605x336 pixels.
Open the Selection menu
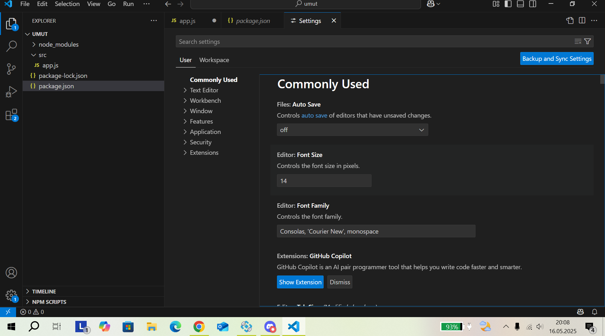pyautogui.click(x=67, y=4)
